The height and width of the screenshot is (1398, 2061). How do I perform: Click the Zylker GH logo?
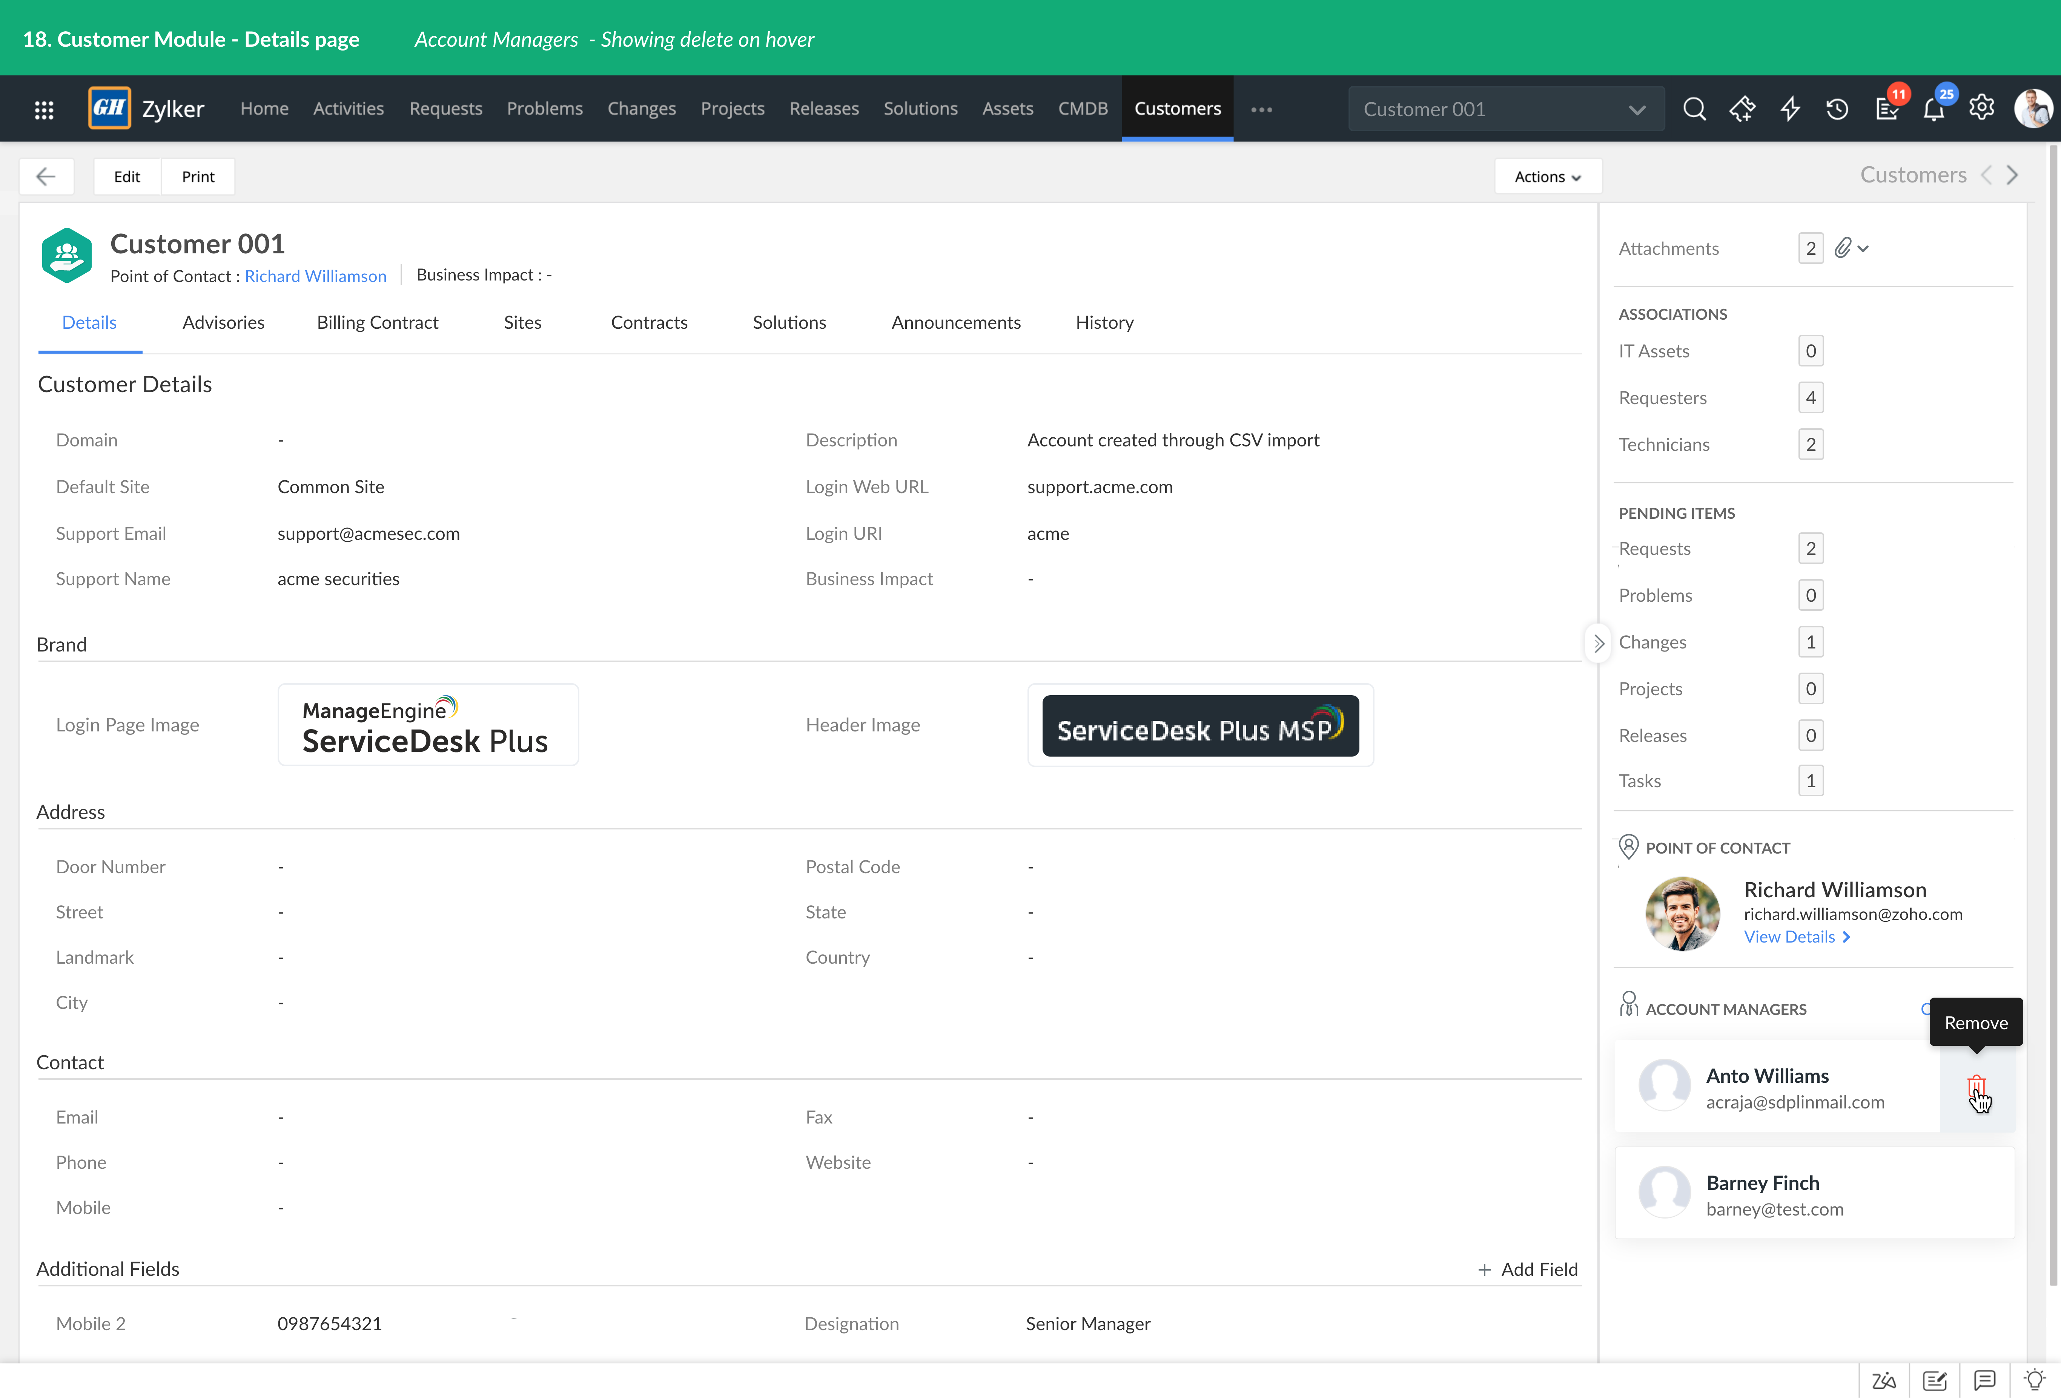110,108
